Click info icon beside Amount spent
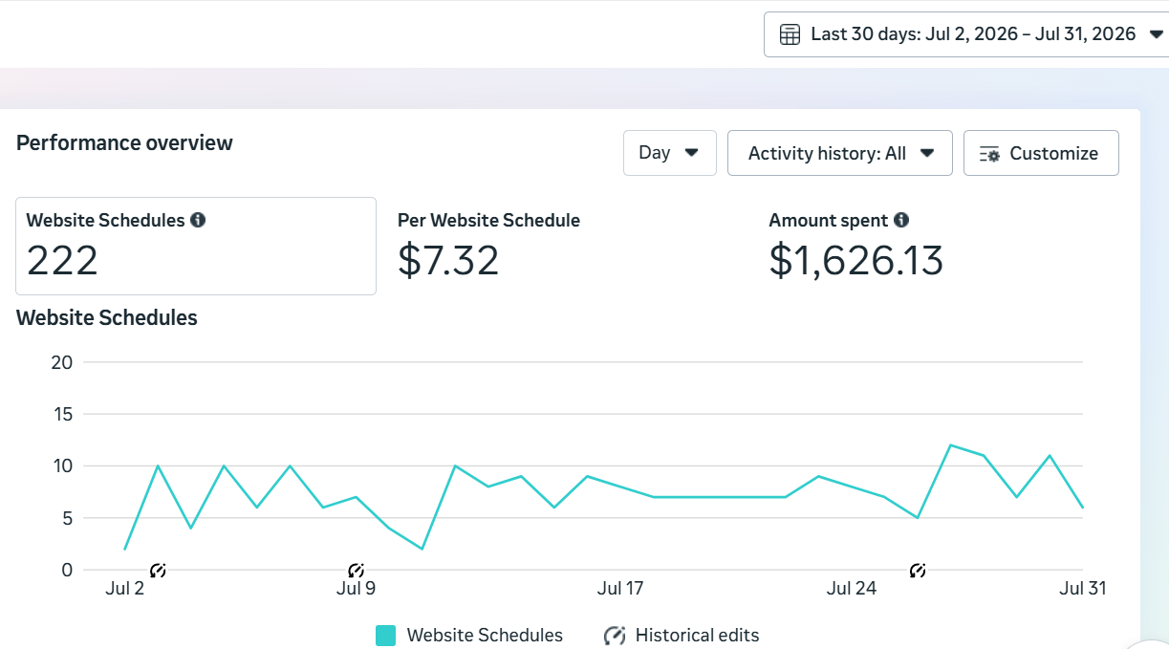This screenshot has height=649, width=1169. coord(900,220)
